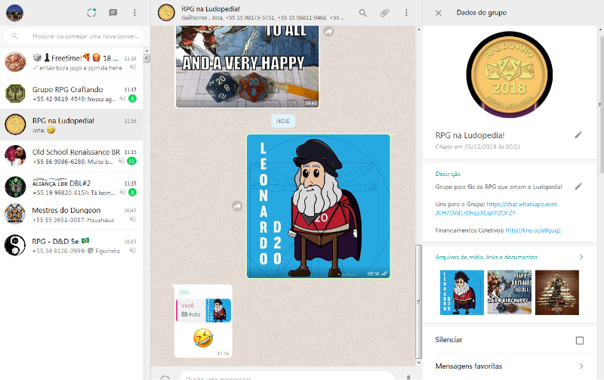Expand Arquivos de mídia, links e documentos
The image size is (604, 380).
[509, 257]
